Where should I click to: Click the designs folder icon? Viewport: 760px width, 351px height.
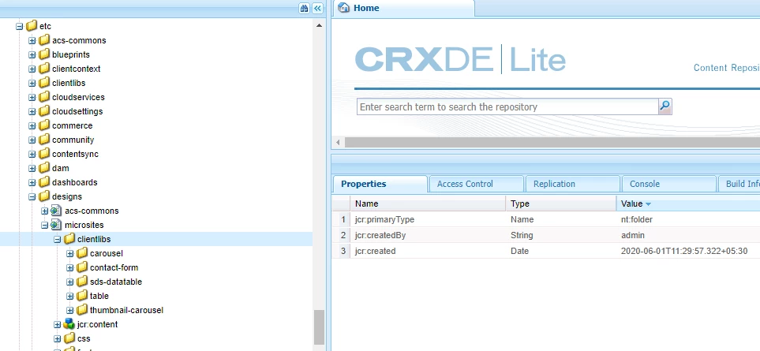pos(44,196)
